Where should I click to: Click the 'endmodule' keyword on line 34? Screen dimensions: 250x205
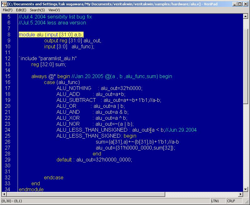31,189
